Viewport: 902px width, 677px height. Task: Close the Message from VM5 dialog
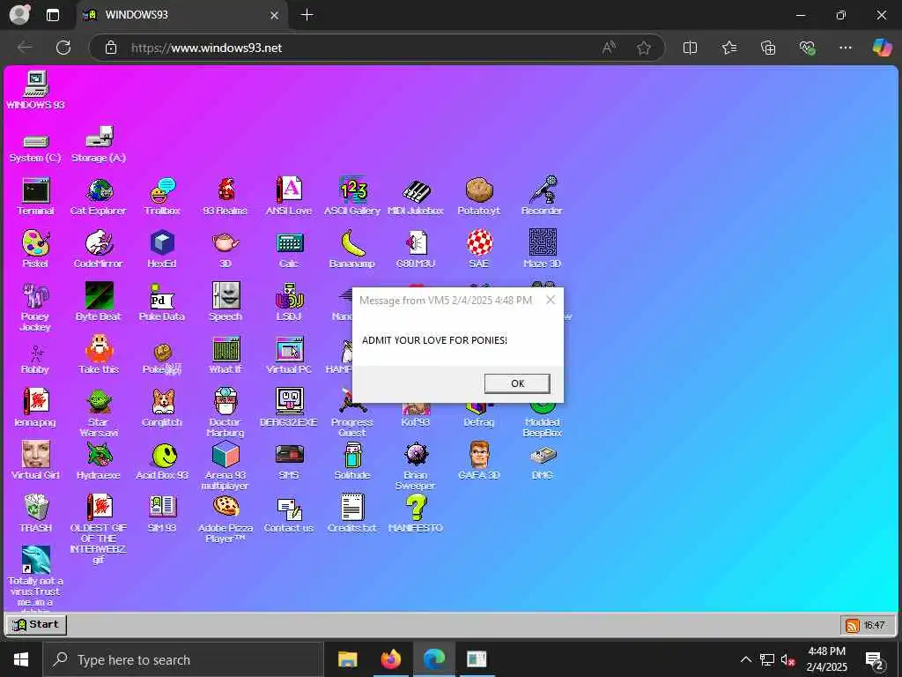point(551,300)
